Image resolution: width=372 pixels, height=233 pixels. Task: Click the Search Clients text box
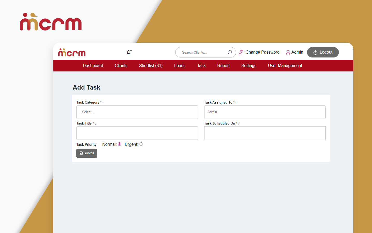click(202, 52)
